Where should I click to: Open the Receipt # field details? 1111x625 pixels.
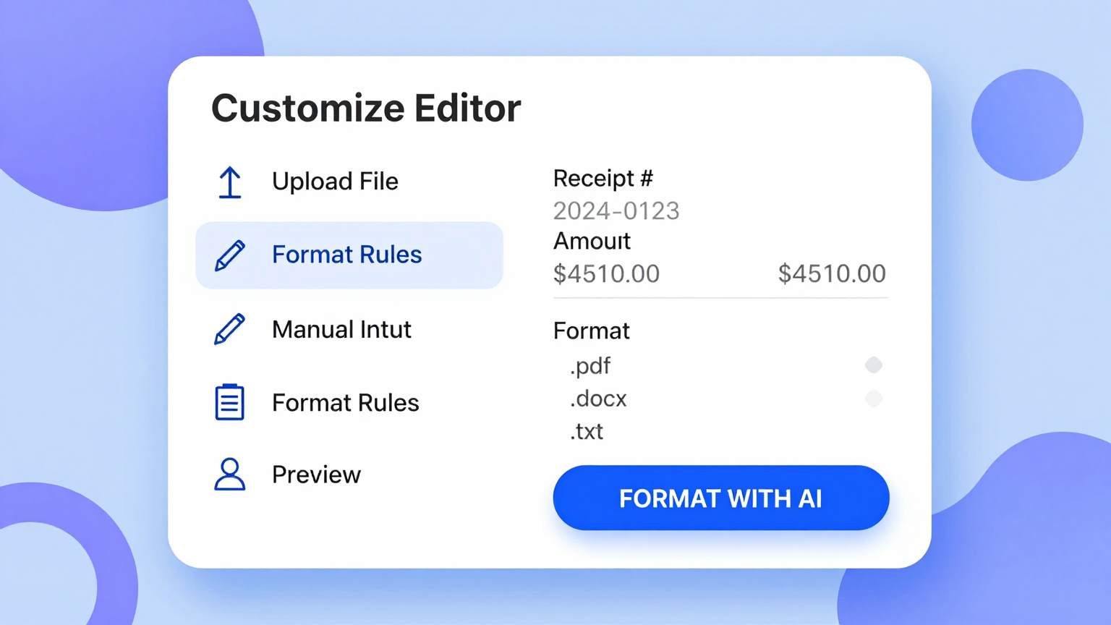click(x=603, y=178)
